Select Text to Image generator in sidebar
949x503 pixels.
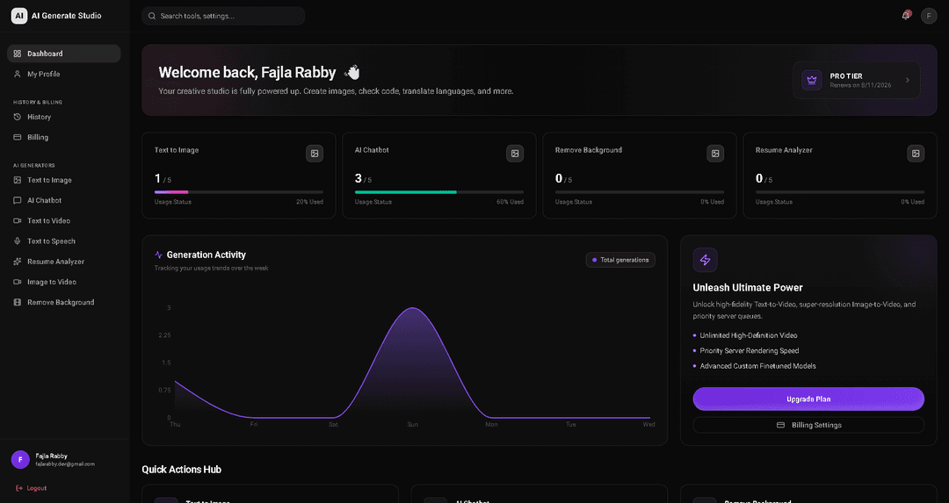pyautogui.click(x=64, y=180)
